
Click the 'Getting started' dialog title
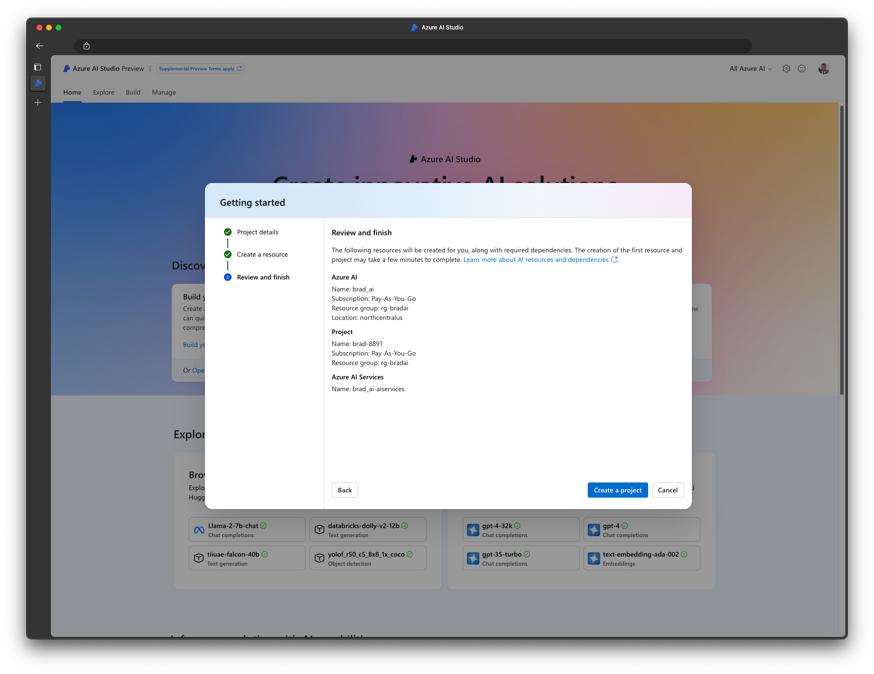point(252,202)
